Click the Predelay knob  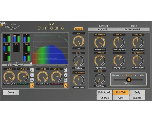coord(79,61)
